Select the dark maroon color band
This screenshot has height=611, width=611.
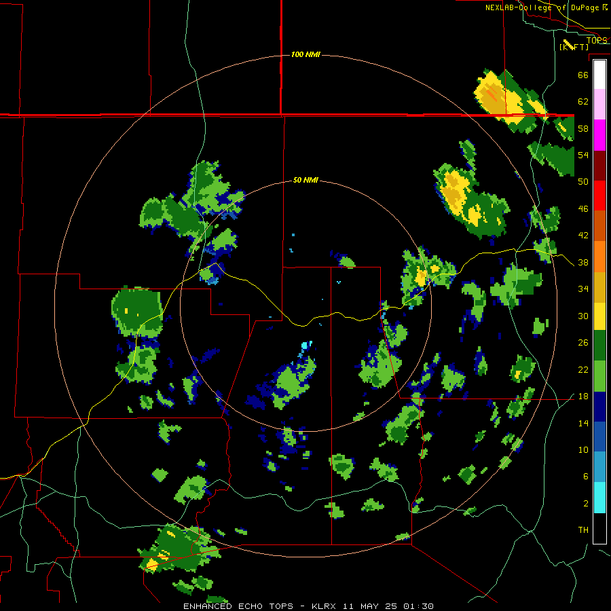599,166
